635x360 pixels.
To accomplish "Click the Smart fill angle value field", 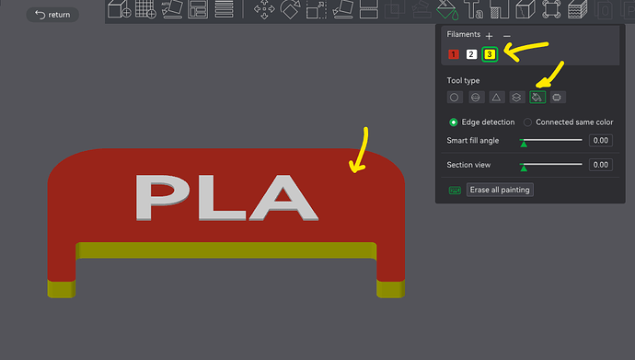I will click(x=601, y=141).
